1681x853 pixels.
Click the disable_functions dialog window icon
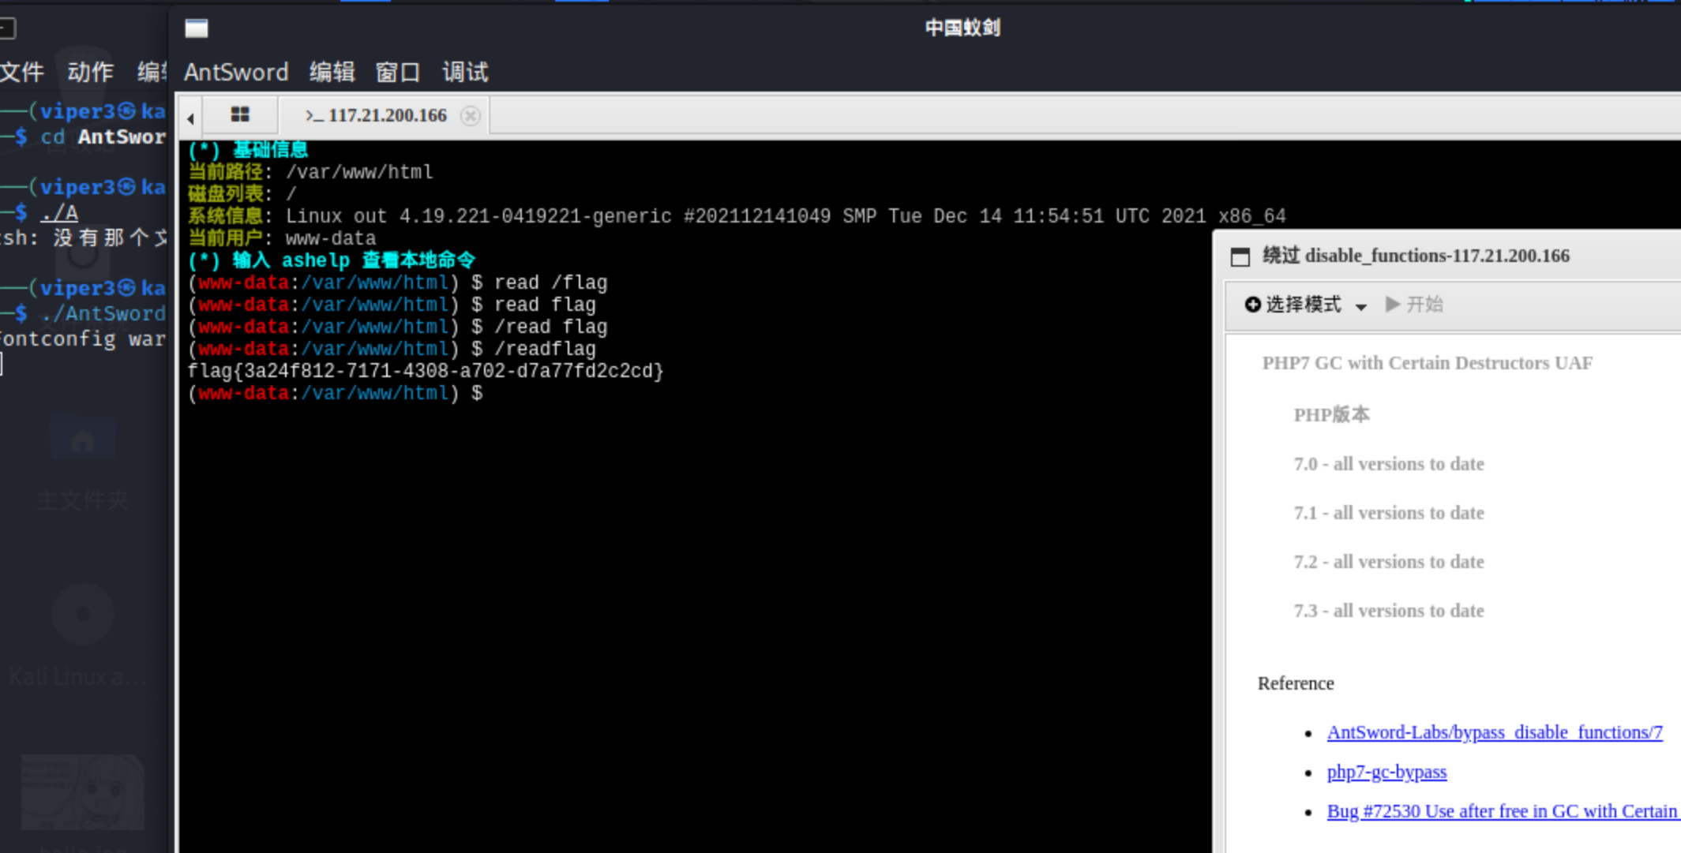pyautogui.click(x=1240, y=256)
